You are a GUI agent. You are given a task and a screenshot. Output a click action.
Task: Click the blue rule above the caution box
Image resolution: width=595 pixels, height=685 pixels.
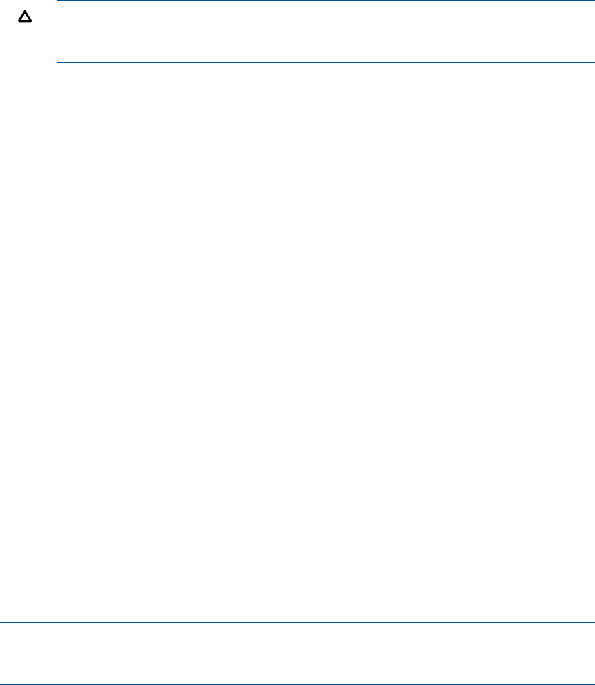pyautogui.click(x=326, y=1)
